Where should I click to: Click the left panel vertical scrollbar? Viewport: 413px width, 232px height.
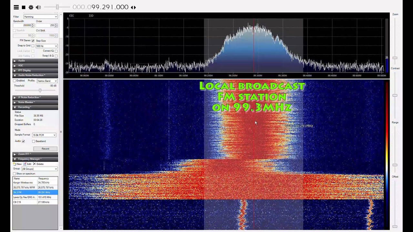(61, 122)
